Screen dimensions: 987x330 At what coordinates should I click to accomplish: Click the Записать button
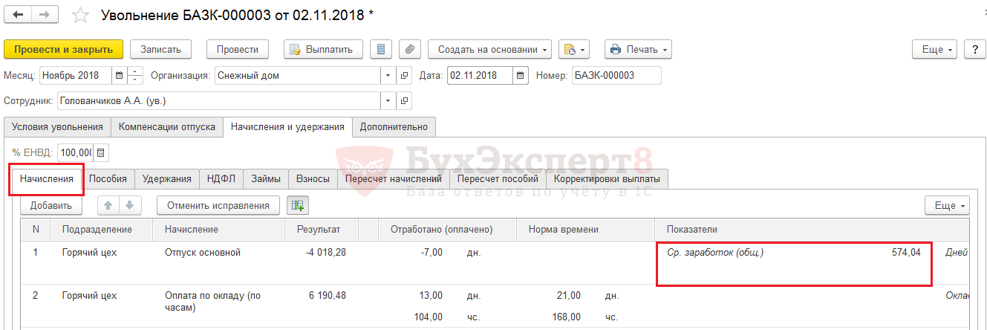pyautogui.click(x=160, y=50)
